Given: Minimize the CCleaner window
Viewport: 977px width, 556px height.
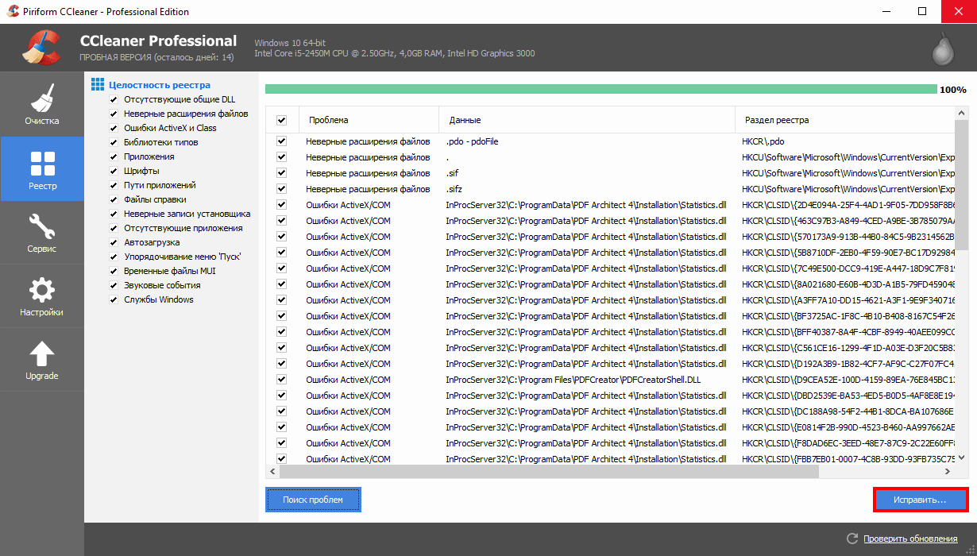Looking at the screenshot, I should click(x=886, y=12).
